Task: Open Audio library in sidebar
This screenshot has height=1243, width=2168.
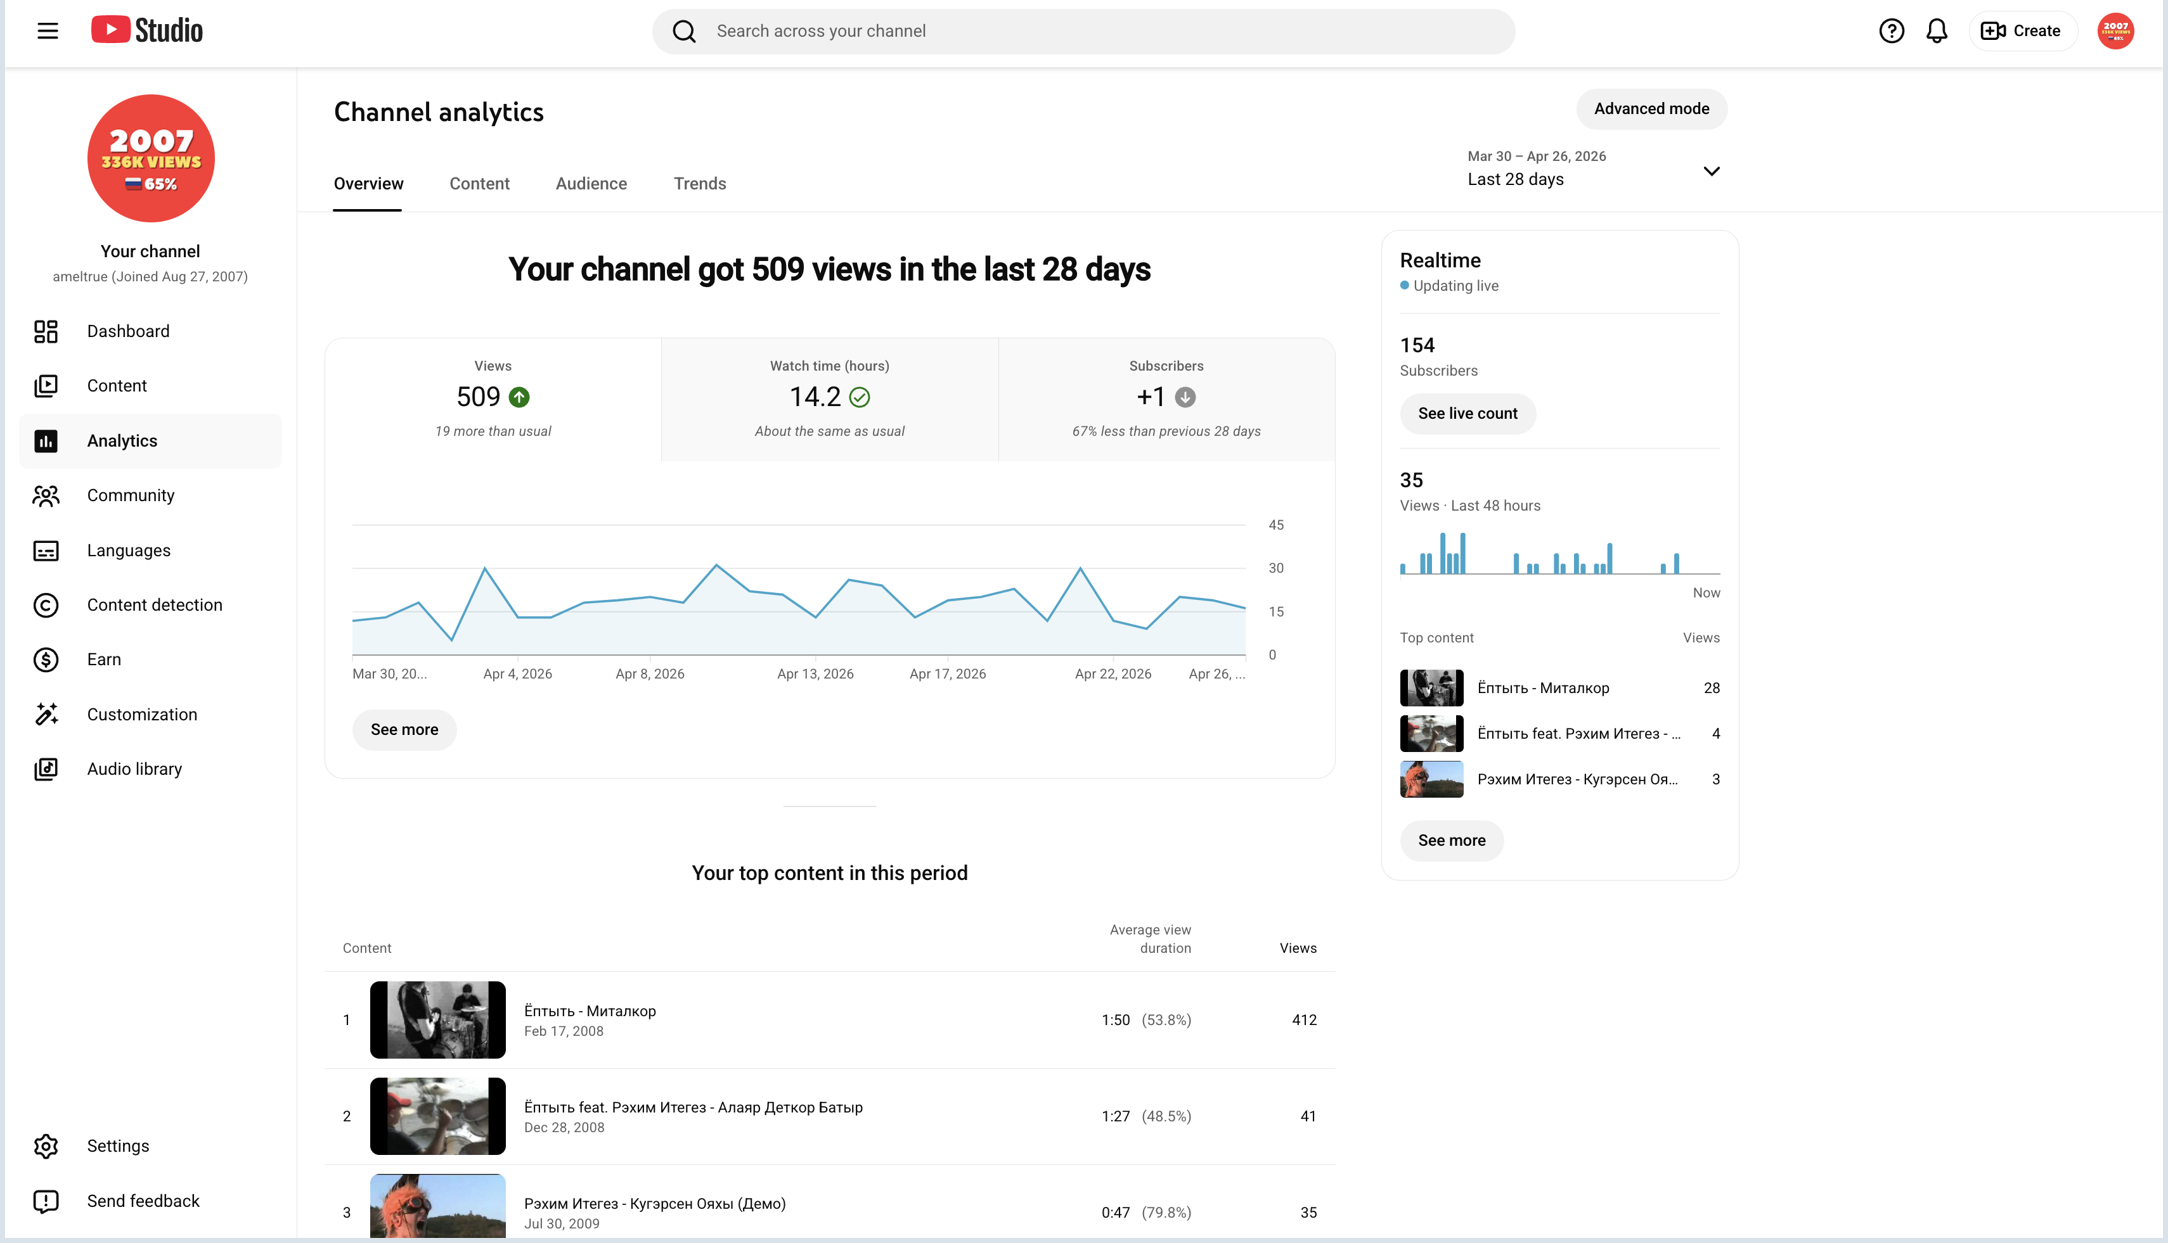Action: point(134,769)
